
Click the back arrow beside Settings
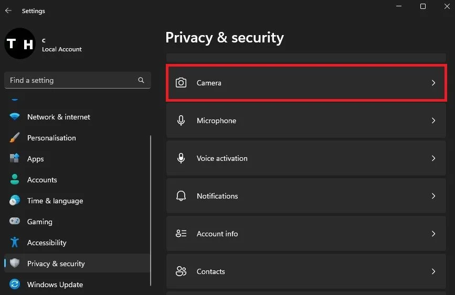click(x=8, y=10)
